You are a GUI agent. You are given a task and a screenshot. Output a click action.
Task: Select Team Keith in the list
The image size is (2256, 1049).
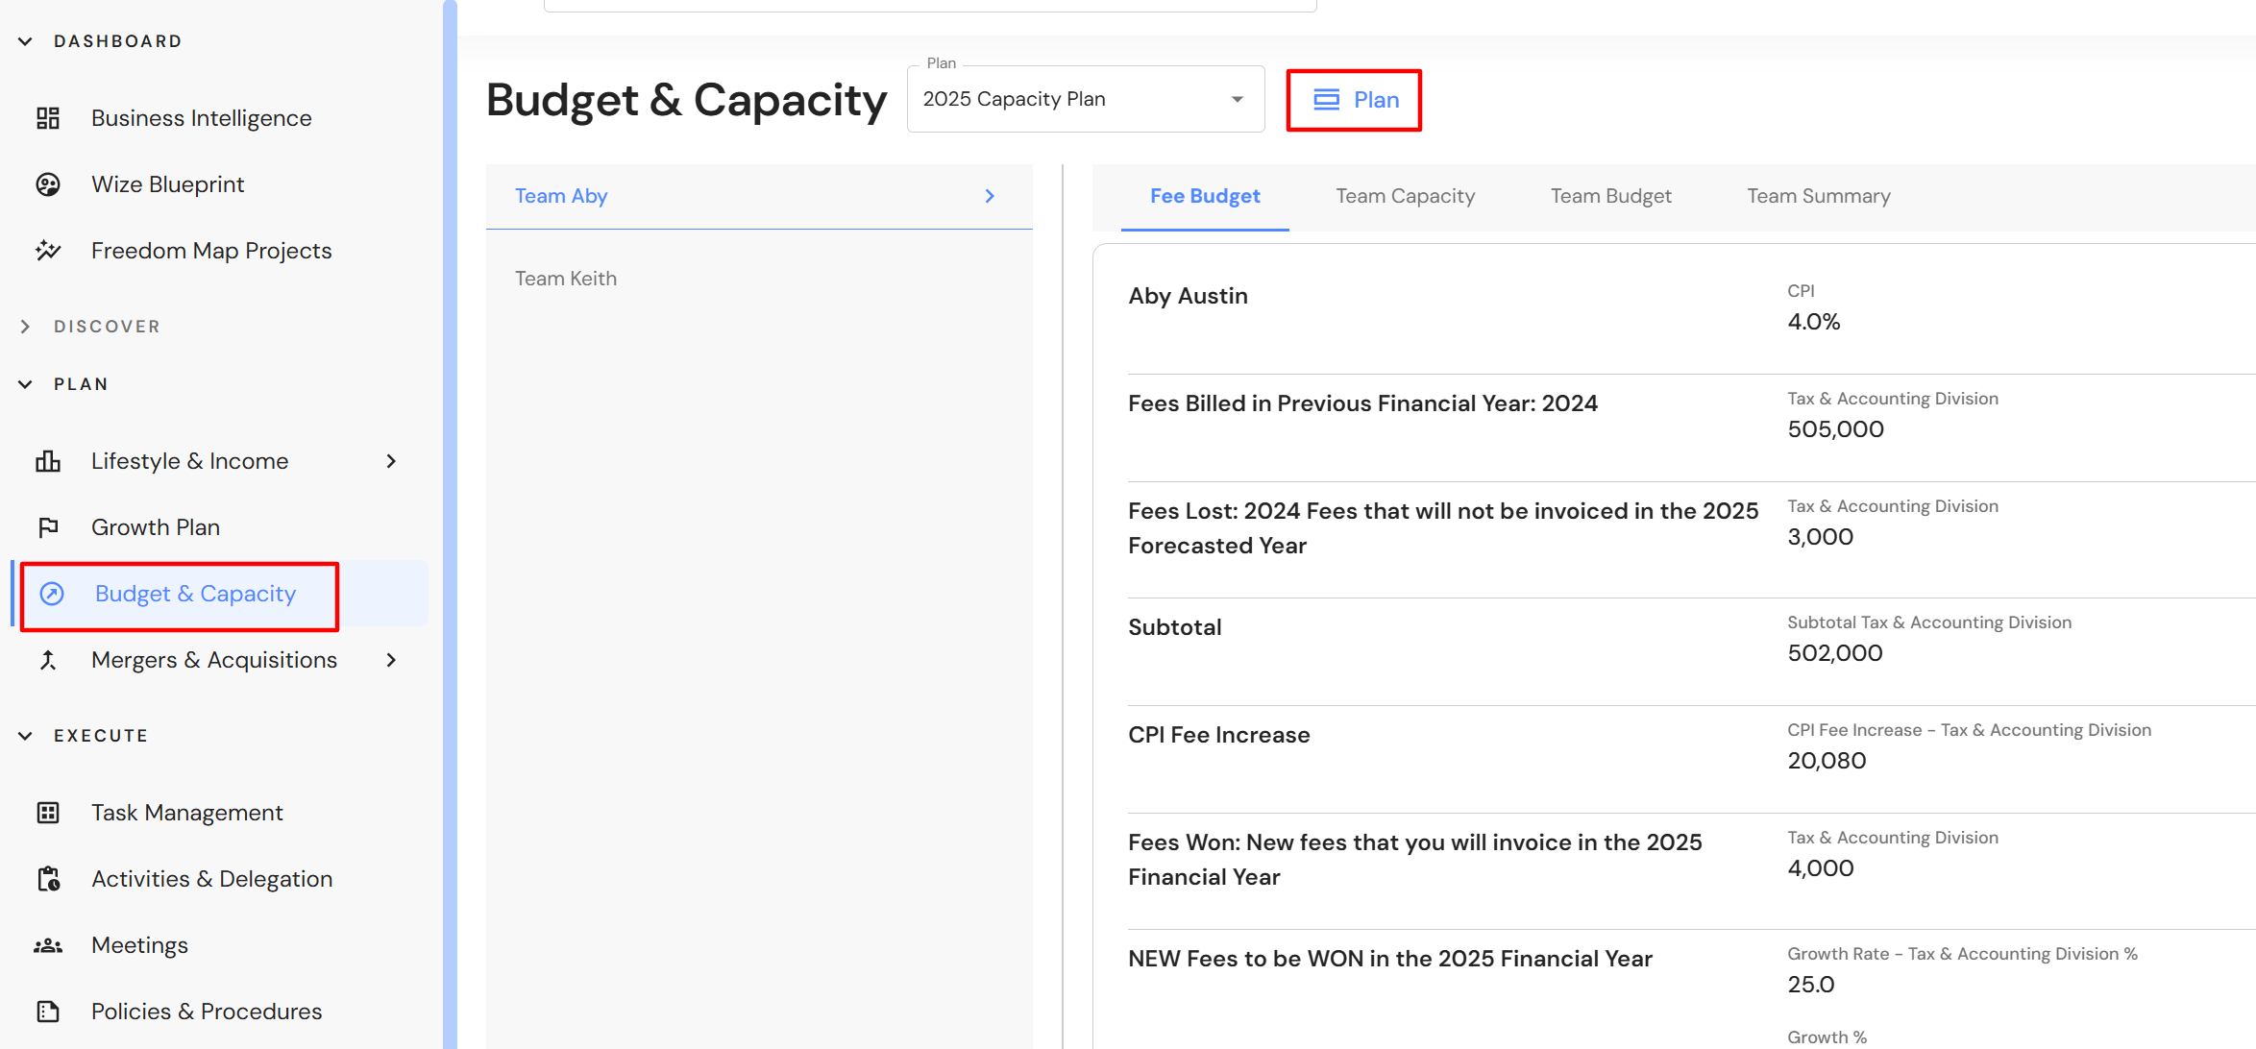(566, 279)
